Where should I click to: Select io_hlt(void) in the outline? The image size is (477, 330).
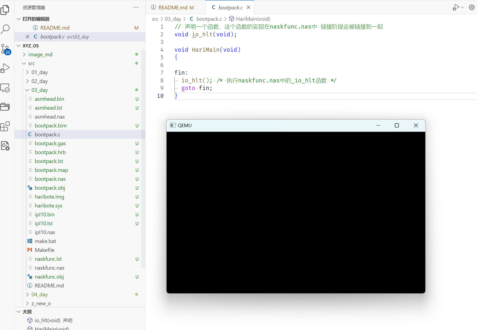47,320
